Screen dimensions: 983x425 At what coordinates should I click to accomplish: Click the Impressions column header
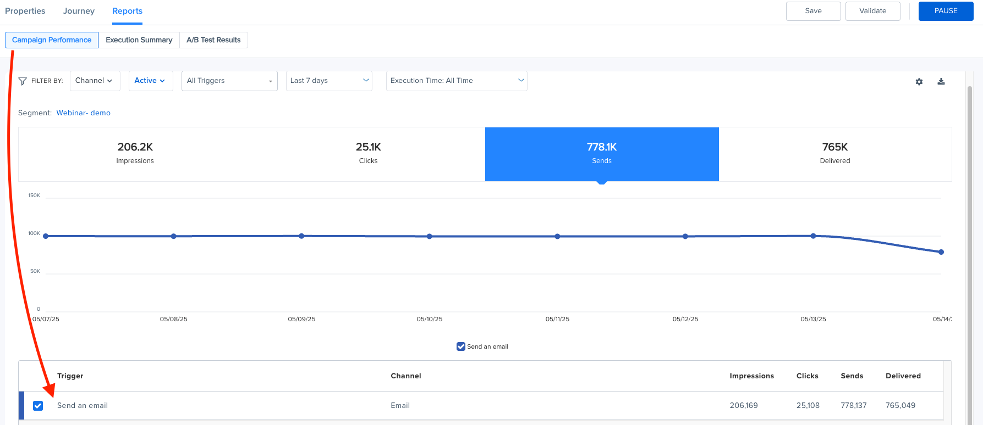(x=751, y=376)
